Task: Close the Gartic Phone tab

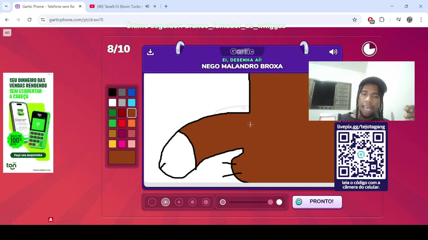Action: pyautogui.click(x=80, y=6)
